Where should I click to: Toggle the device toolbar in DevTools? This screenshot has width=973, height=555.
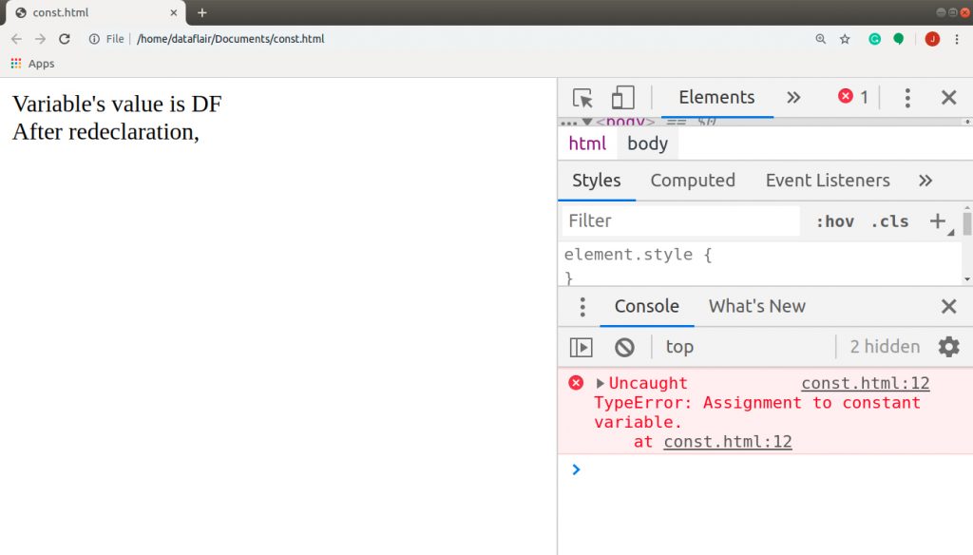622,98
